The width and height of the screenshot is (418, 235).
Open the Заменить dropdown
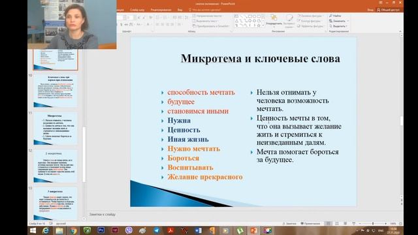click(x=338, y=21)
